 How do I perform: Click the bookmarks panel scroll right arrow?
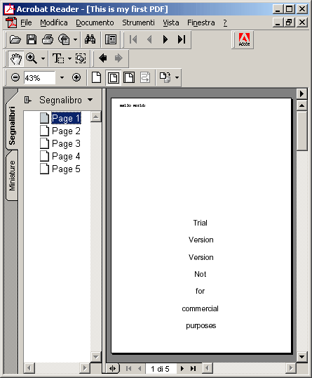pos(85,368)
